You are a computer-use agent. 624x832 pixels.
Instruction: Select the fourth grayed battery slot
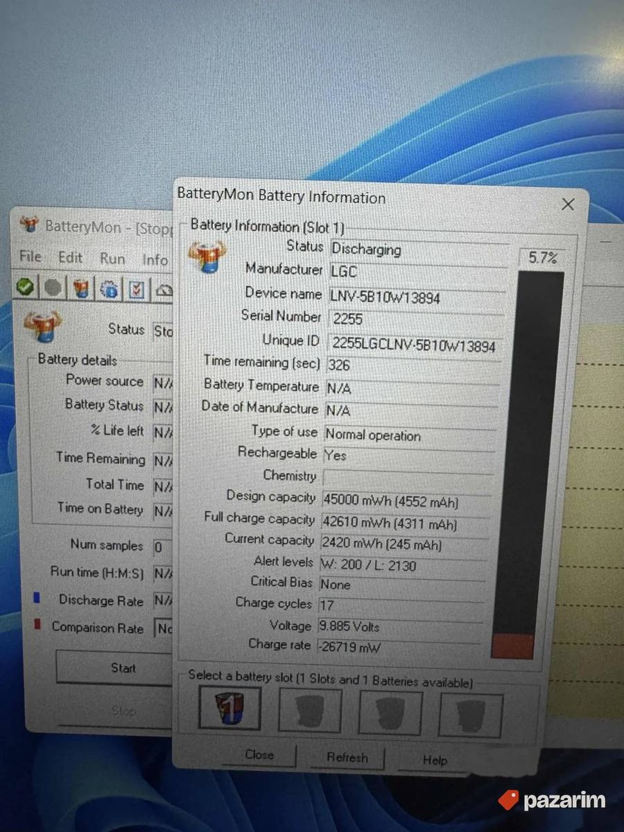click(470, 716)
